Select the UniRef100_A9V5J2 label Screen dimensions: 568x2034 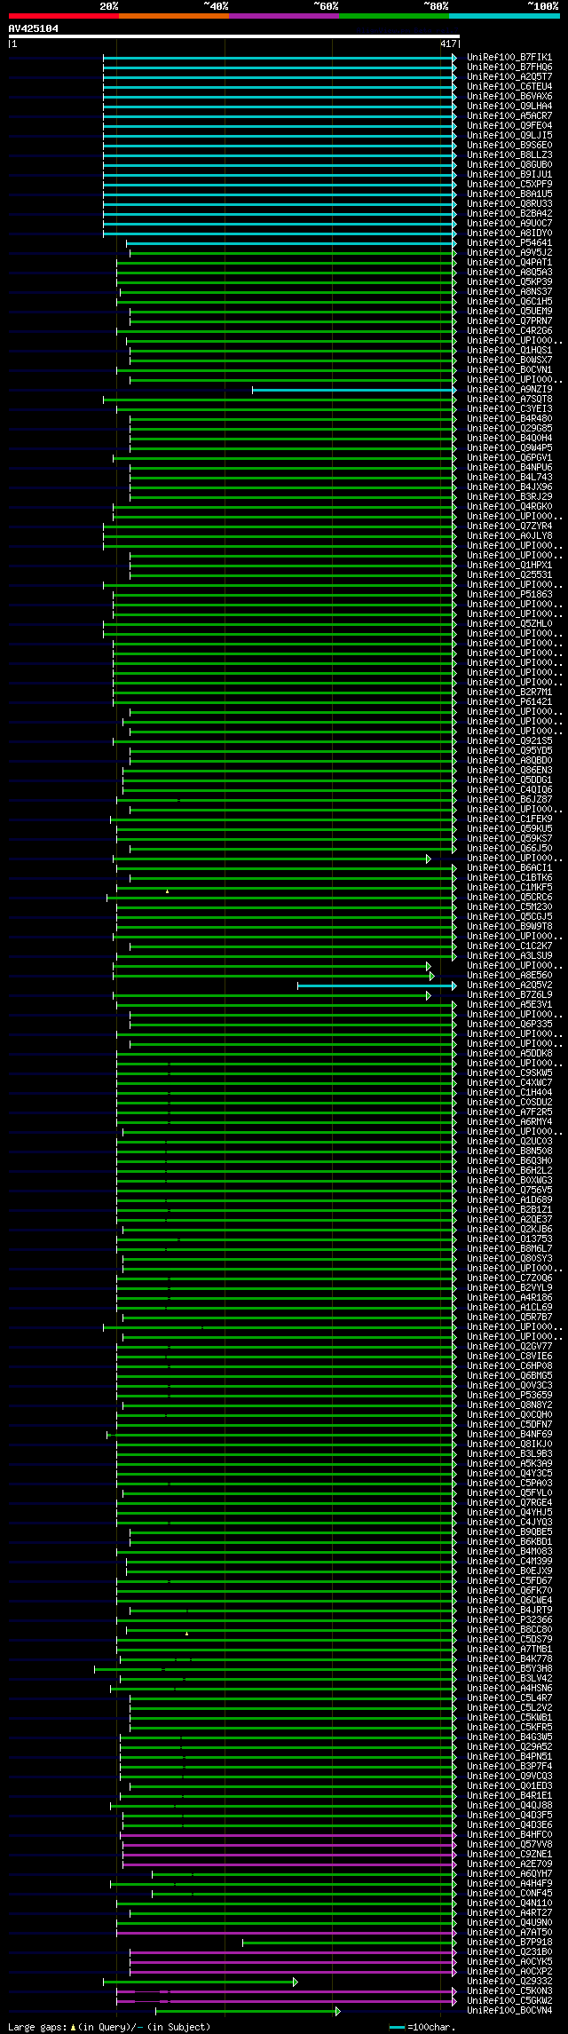509,253
